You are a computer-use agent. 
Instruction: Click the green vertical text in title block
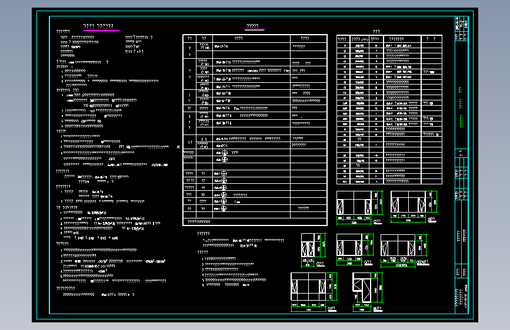[x=461, y=107]
